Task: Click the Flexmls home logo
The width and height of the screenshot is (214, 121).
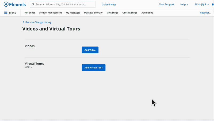Action: point(15,5)
